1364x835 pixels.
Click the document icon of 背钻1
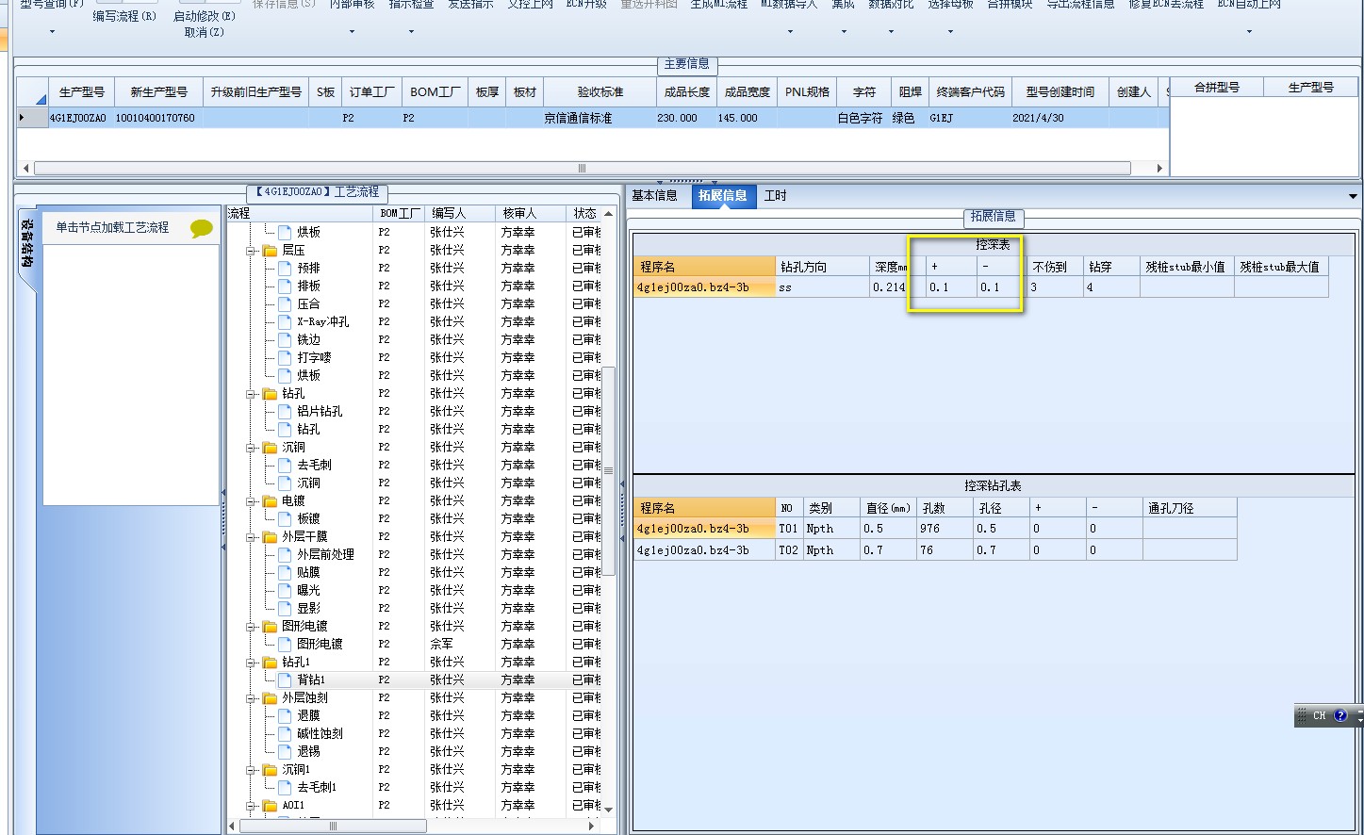pos(285,680)
